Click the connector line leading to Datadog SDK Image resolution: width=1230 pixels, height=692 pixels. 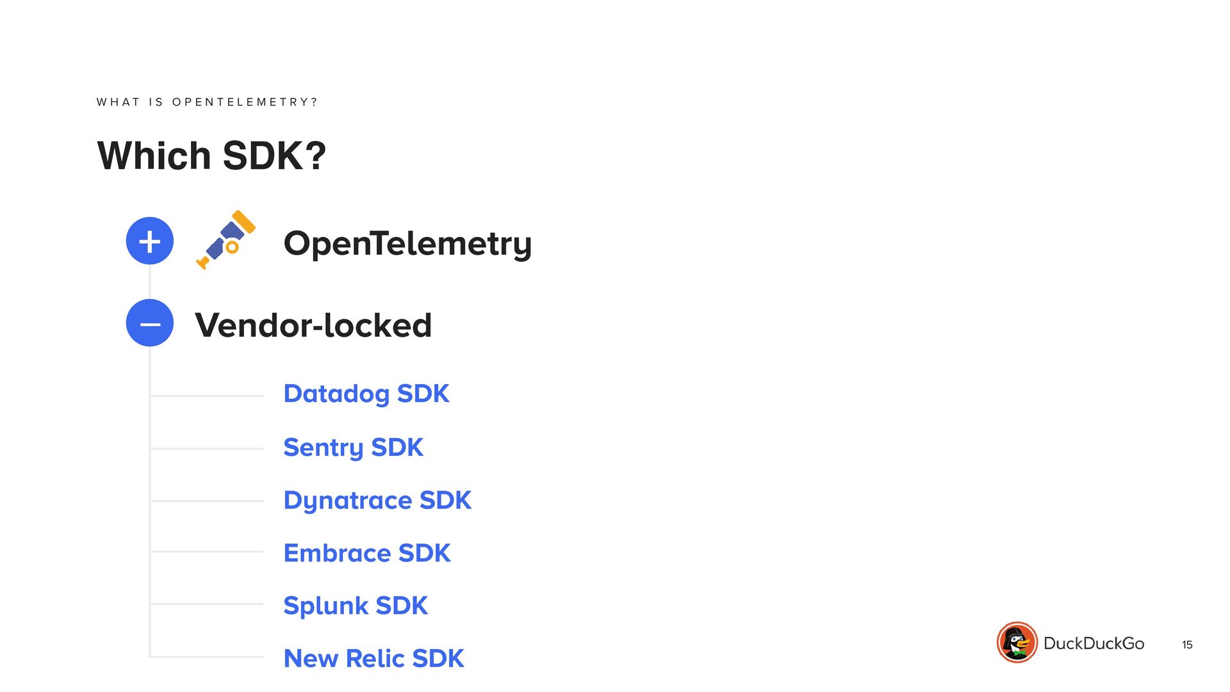pos(207,396)
